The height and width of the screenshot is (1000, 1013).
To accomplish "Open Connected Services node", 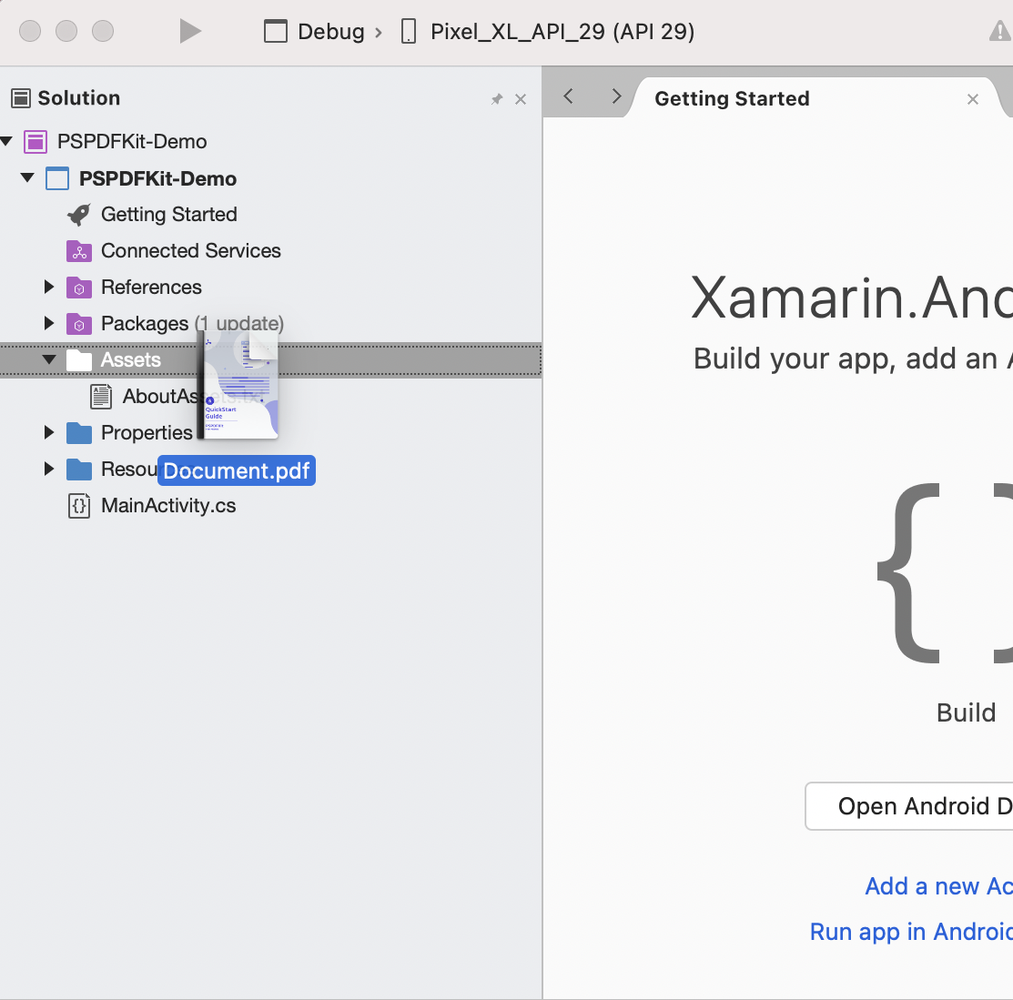I will (190, 250).
